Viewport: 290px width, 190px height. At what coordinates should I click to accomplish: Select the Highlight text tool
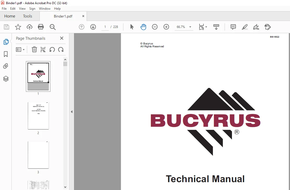coord(245,27)
